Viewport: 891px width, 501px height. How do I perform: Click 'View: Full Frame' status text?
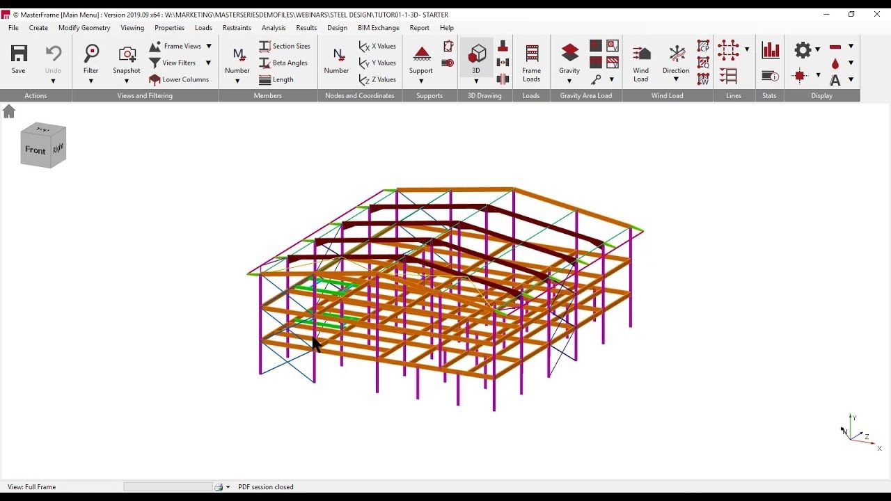click(32, 487)
